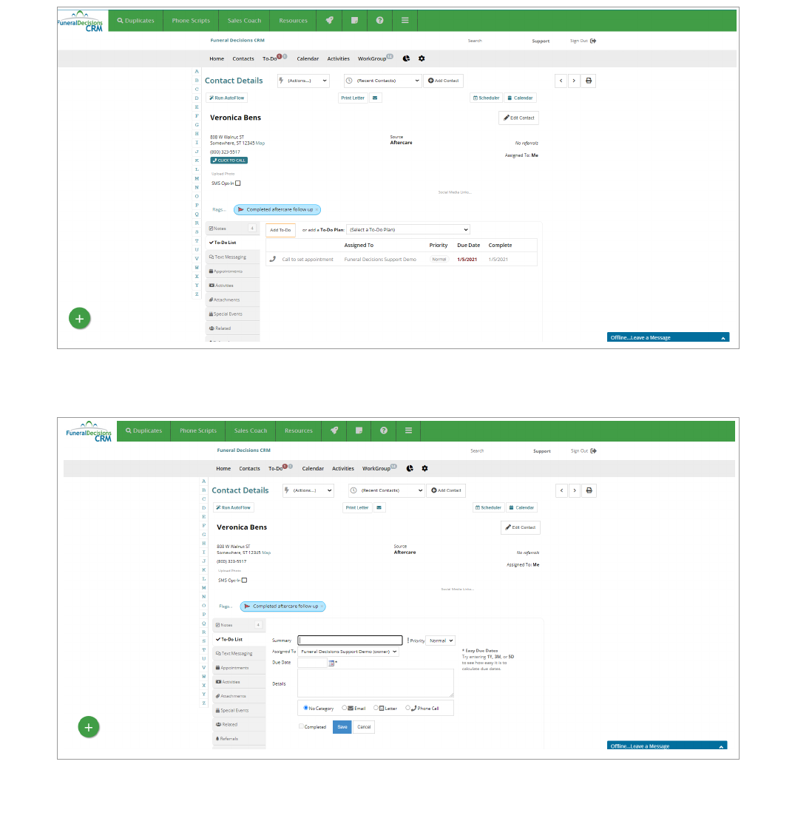Screen dimensions: 795x821
Task: Click into the Summary text field
Action: pyautogui.click(x=350, y=641)
